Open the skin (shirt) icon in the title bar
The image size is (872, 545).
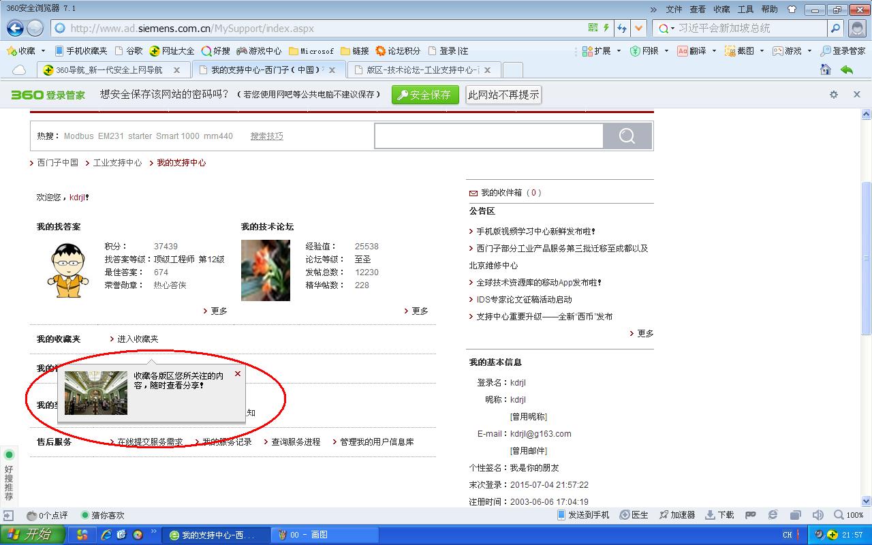tap(792, 10)
